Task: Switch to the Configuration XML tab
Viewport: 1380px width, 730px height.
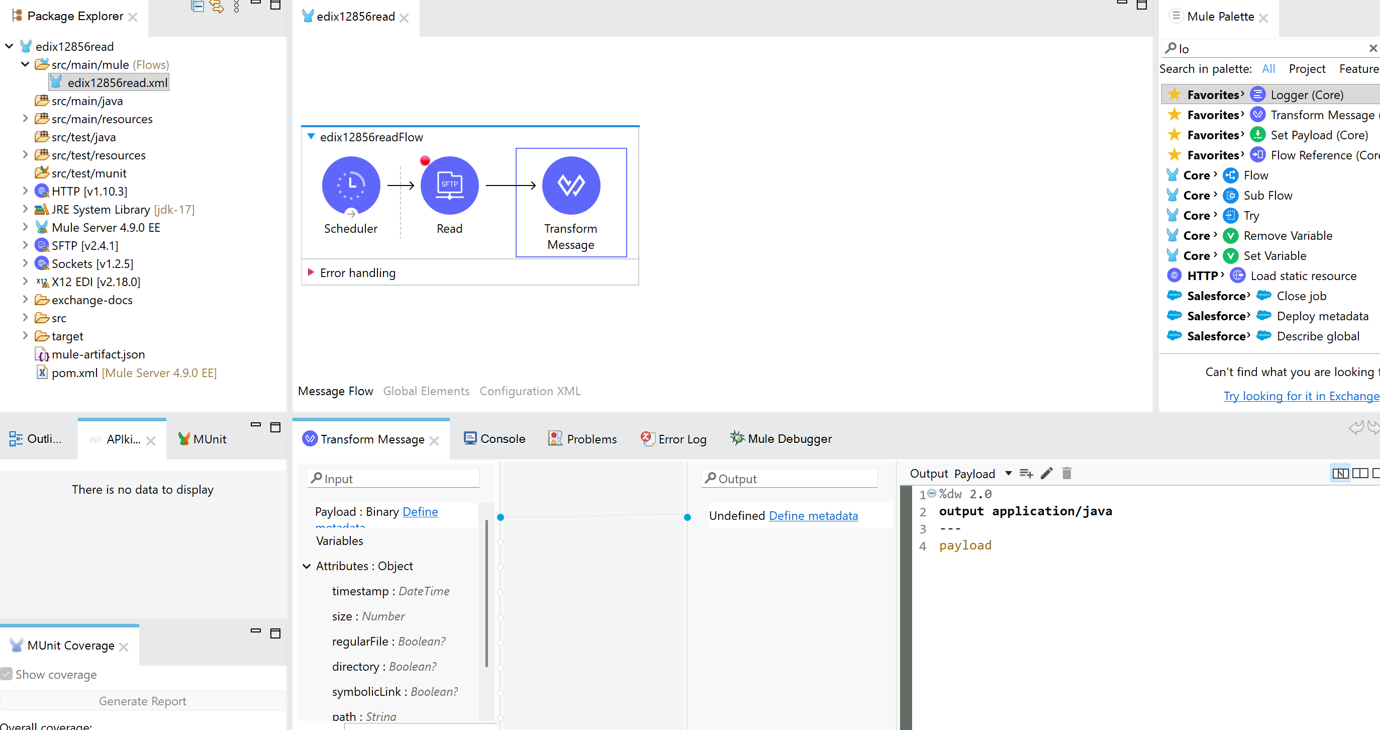Action: pyautogui.click(x=530, y=391)
